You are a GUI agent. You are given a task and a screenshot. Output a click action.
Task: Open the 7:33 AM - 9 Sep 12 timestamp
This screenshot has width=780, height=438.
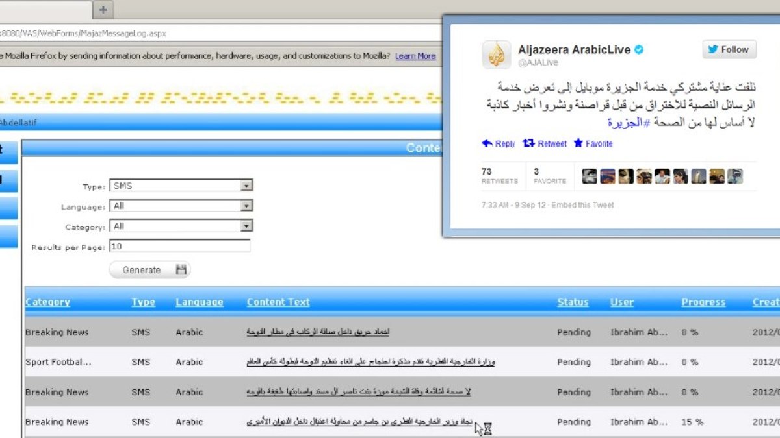514,205
